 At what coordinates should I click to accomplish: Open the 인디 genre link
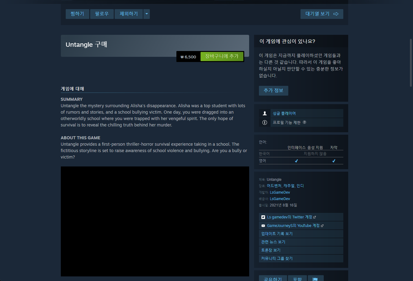click(300, 186)
